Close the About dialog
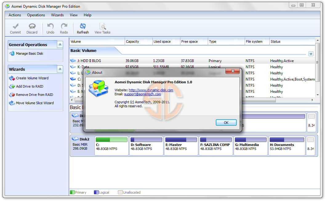326x201 pixels. tap(233, 71)
